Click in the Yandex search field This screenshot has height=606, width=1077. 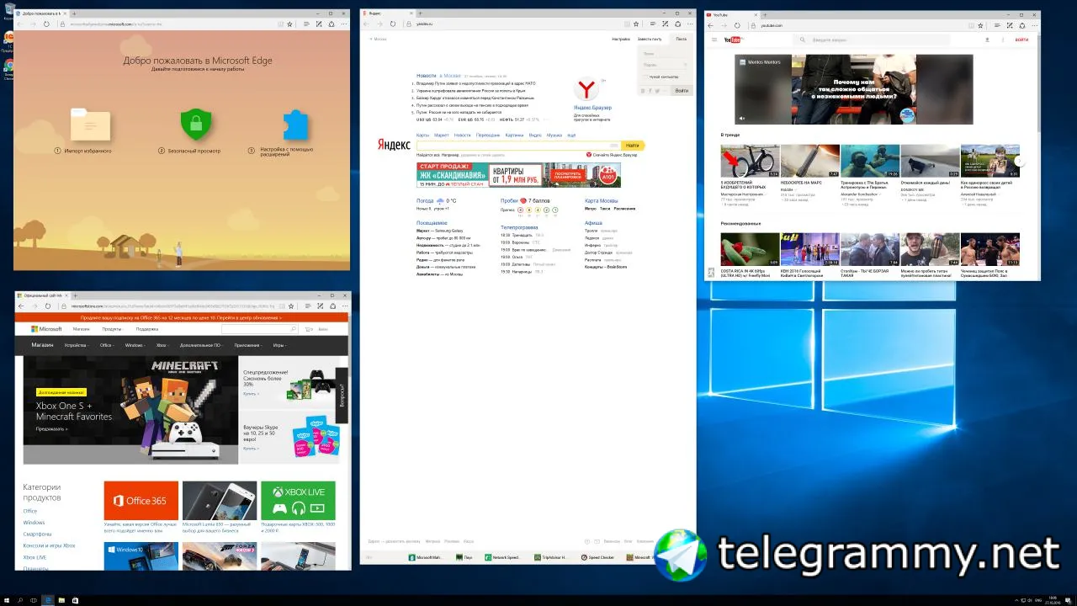pyautogui.click(x=519, y=146)
